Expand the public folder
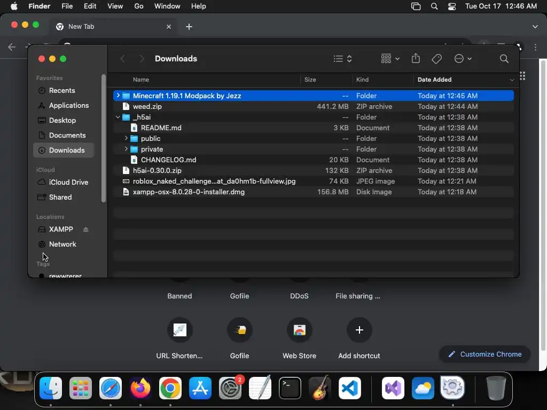This screenshot has height=410, width=547. [x=126, y=138]
